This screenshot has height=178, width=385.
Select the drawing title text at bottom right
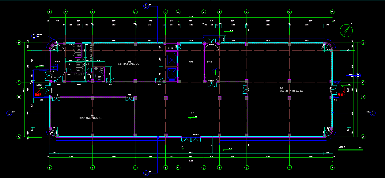[342, 148]
